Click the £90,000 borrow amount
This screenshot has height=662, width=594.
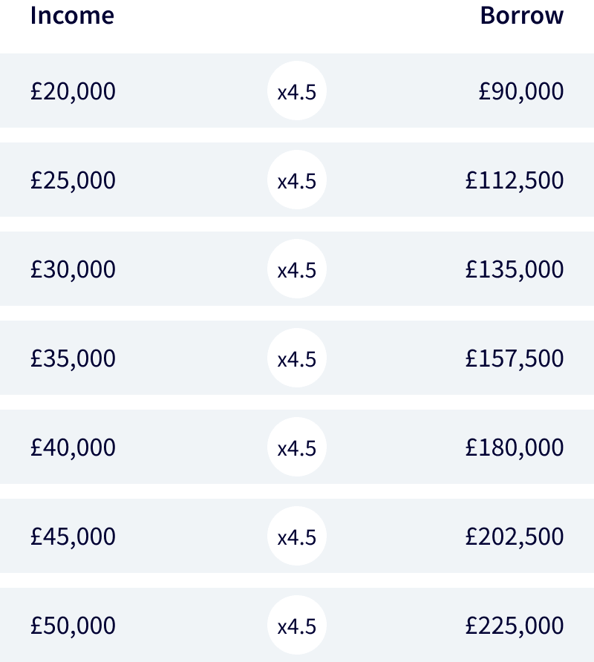click(520, 91)
